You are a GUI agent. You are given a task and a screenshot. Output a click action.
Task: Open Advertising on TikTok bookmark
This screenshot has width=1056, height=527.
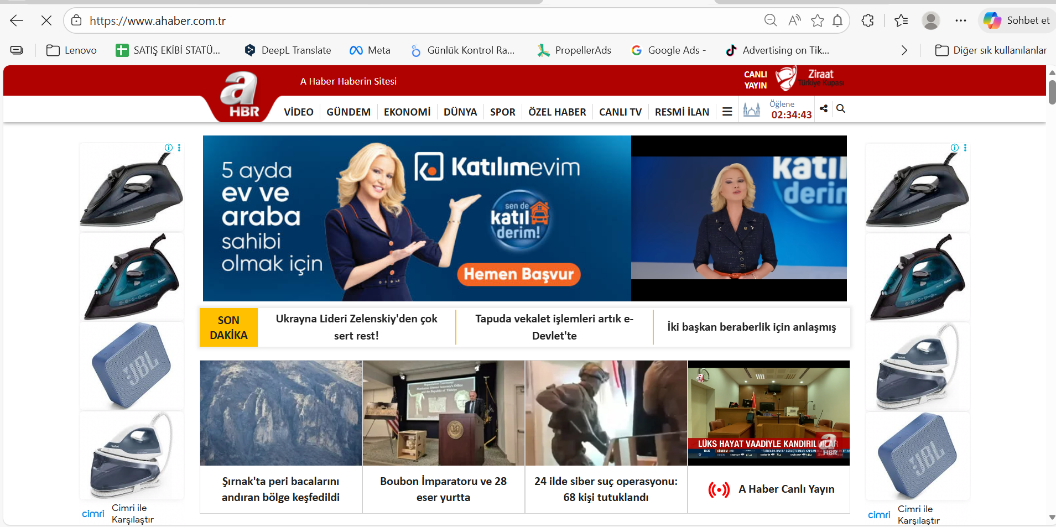pos(778,50)
